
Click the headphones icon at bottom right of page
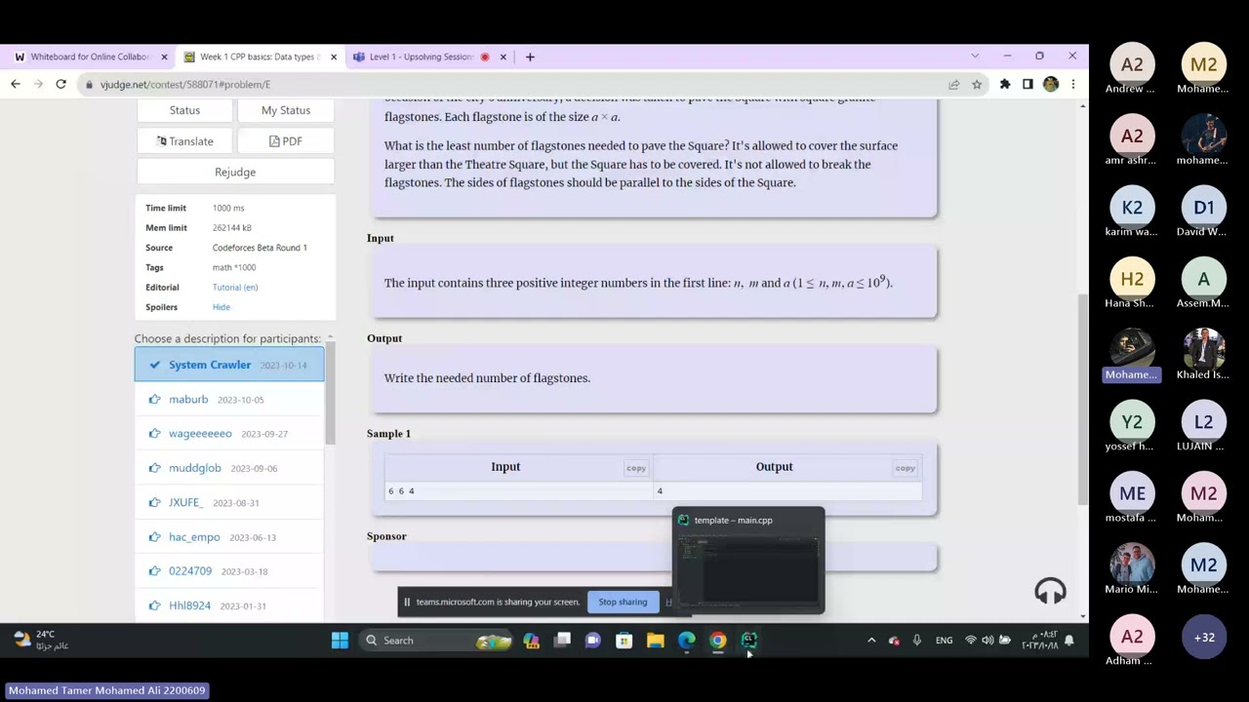(1050, 591)
